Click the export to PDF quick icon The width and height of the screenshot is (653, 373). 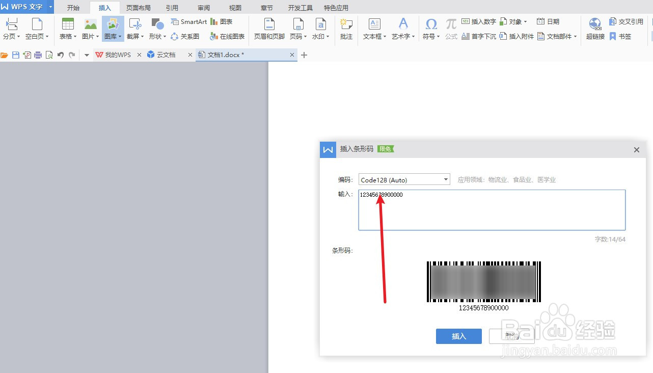(x=27, y=55)
